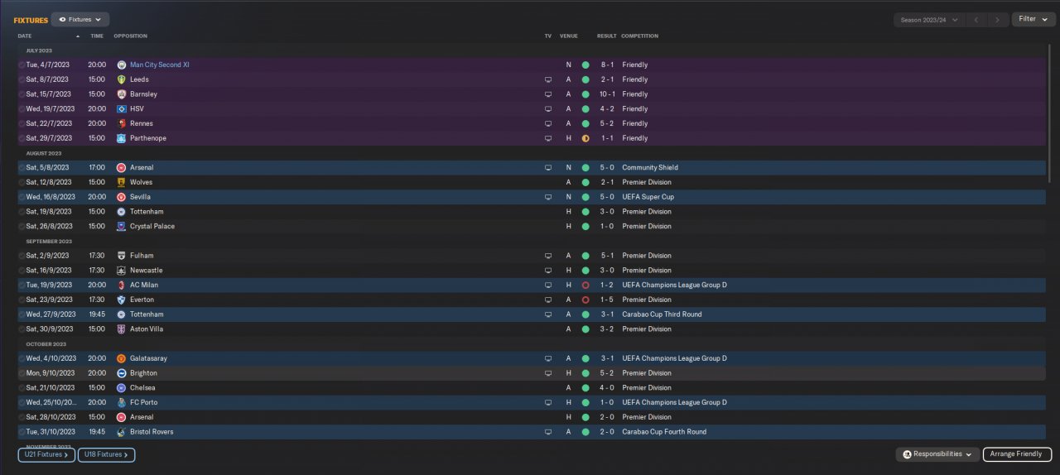This screenshot has width=1060, height=475.
Task: Select the checkbox beside the Fulham fixture
Action: point(22,256)
